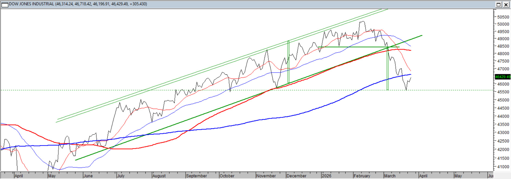This screenshot has width=511, height=179.
Task: Select the September marker on the time axis
Action: [x=196, y=176]
